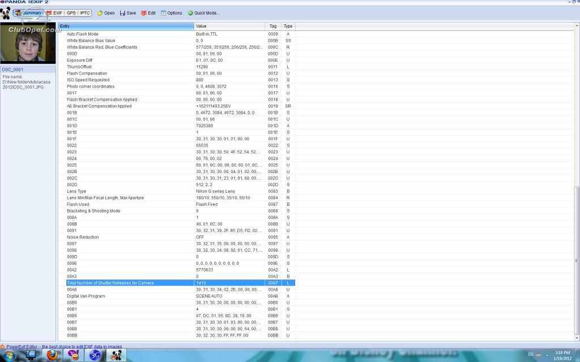Sort by the Value column header

coord(229,26)
